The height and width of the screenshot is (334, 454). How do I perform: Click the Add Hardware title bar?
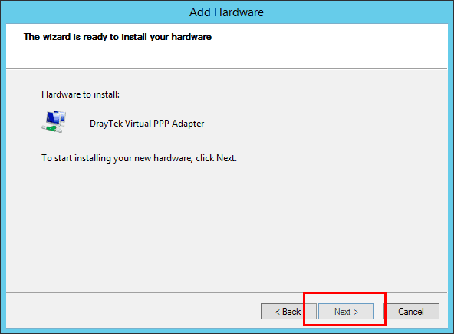pos(227,12)
